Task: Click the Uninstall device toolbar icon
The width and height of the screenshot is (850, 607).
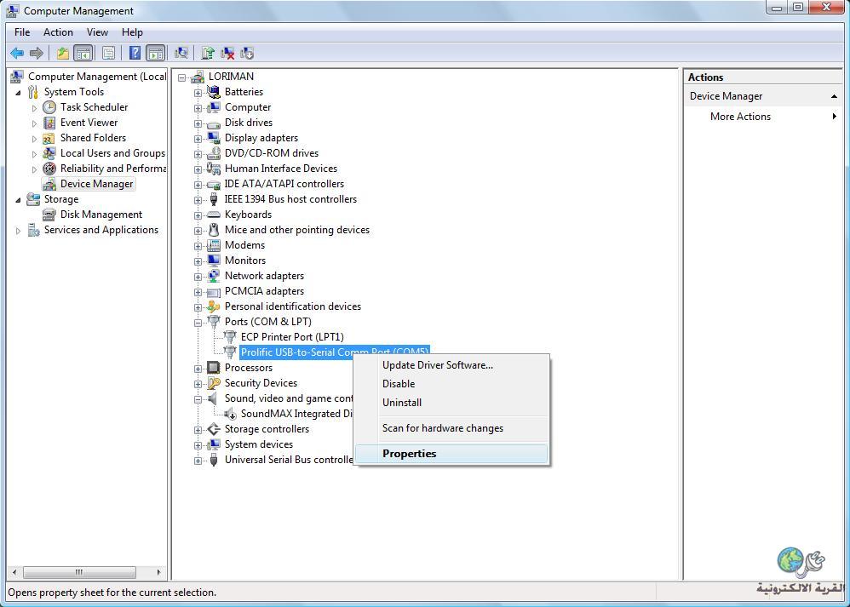Action: pyautogui.click(x=227, y=53)
